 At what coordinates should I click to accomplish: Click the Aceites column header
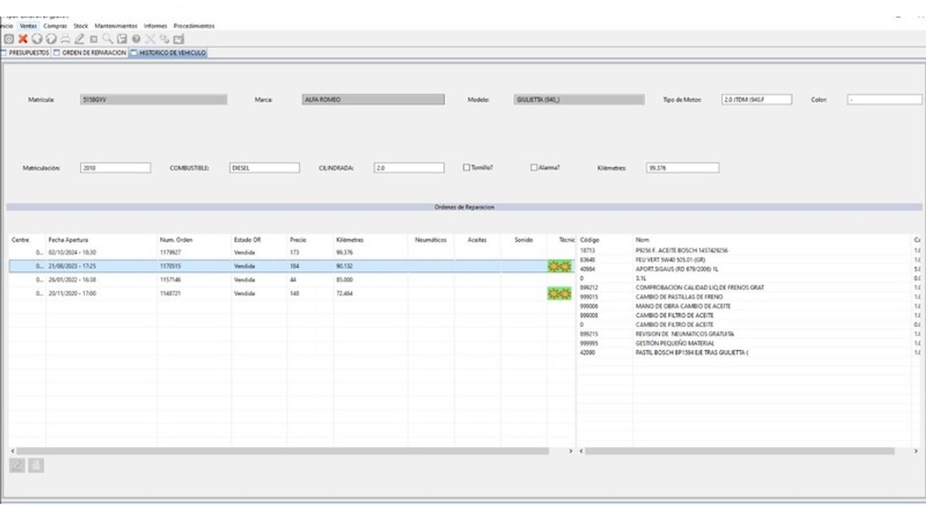tap(477, 240)
